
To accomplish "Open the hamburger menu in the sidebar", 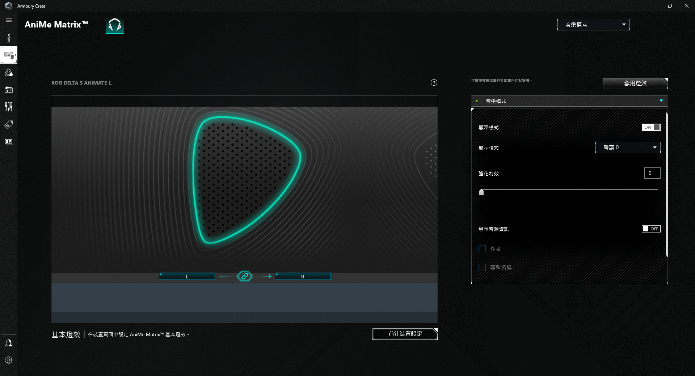I will [x=9, y=20].
